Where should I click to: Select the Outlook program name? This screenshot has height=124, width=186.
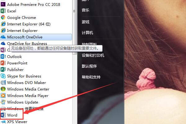coord(15,57)
